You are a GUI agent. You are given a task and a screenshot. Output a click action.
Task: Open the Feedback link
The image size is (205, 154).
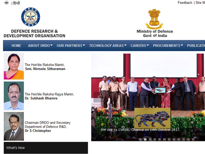(x=185, y=3)
